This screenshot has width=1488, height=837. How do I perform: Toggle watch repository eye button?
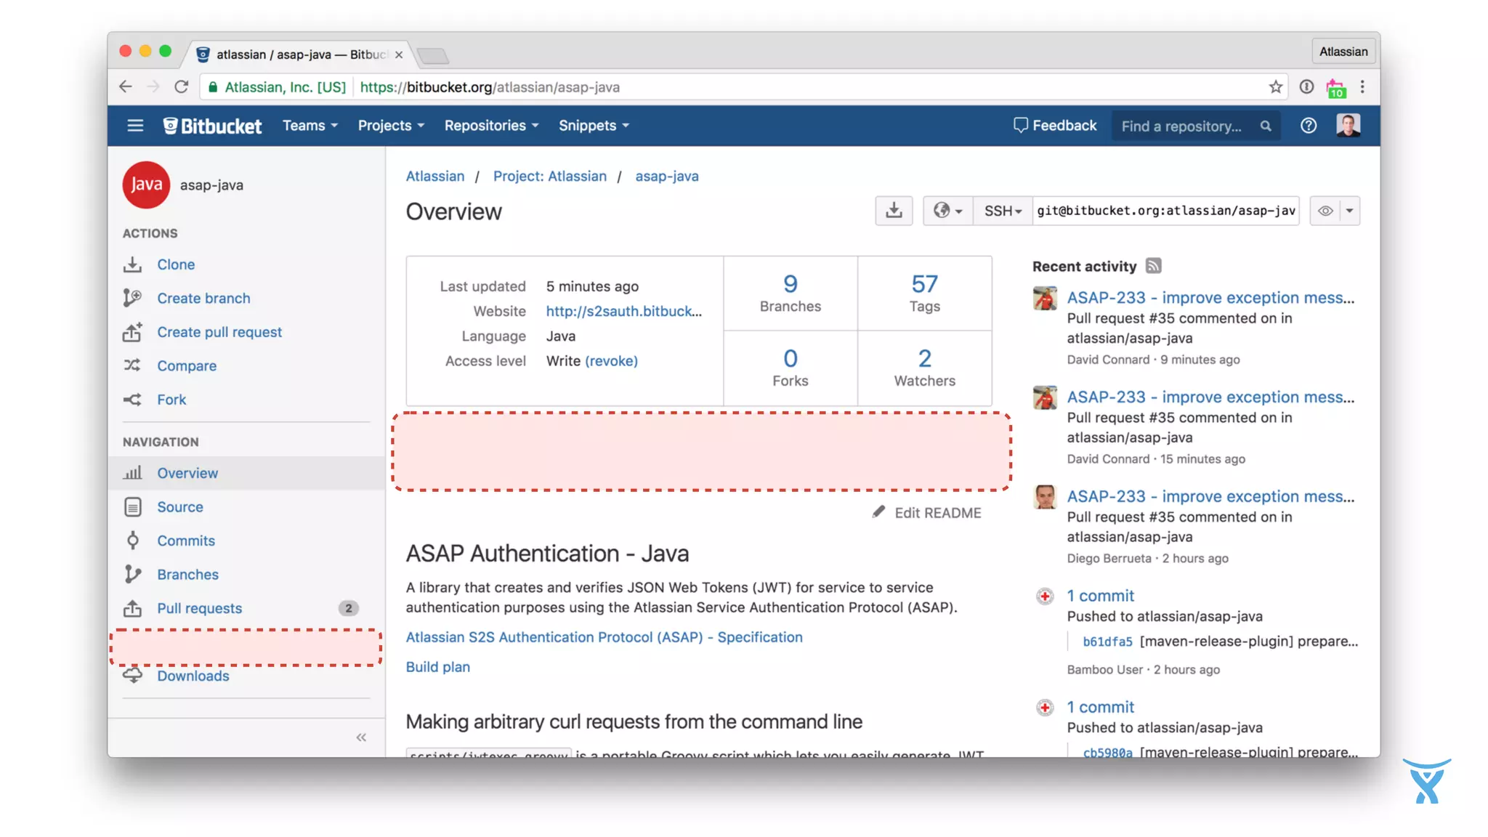(1325, 211)
